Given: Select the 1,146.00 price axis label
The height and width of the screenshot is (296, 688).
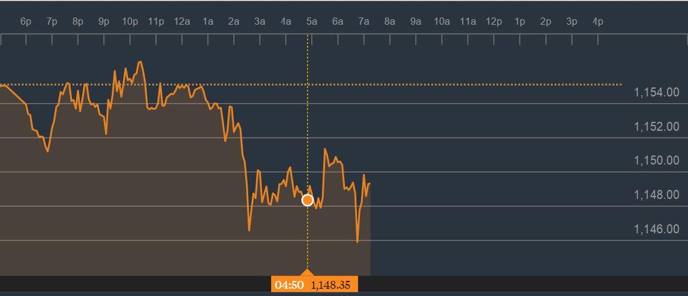Looking at the screenshot, I should pyautogui.click(x=657, y=229).
